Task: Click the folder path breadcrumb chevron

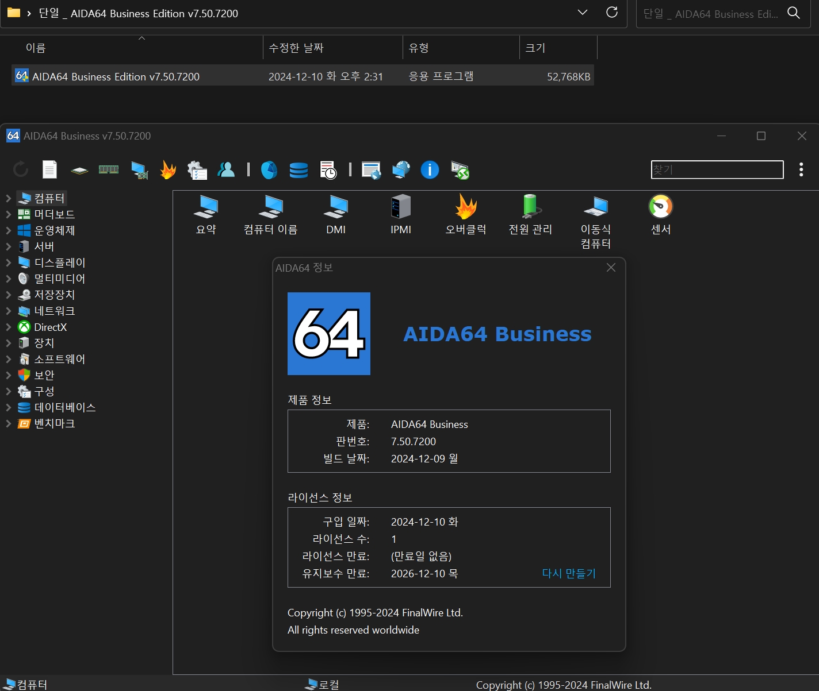Action: pyautogui.click(x=29, y=13)
